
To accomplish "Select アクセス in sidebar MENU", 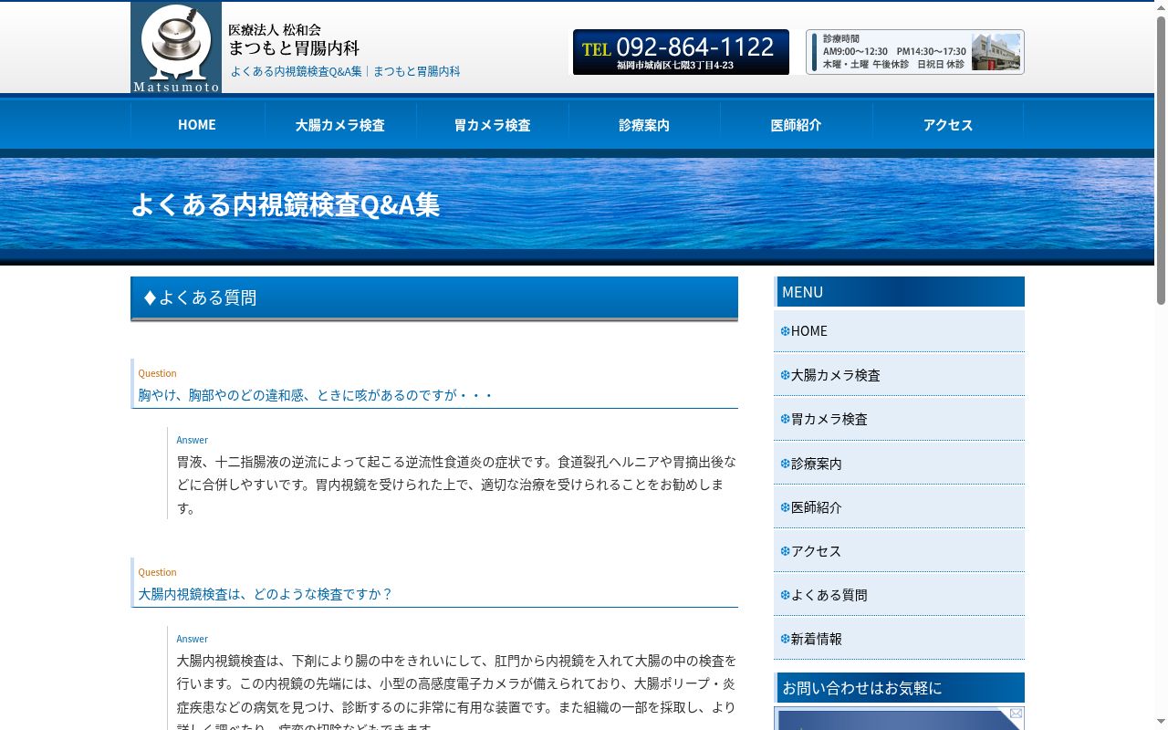I will (x=899, y=551).
